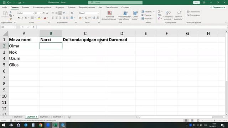Viewport: 228px width, 128px height.
Task: Click the Insert Function fx icon
Action: click(x=33, y=27)
